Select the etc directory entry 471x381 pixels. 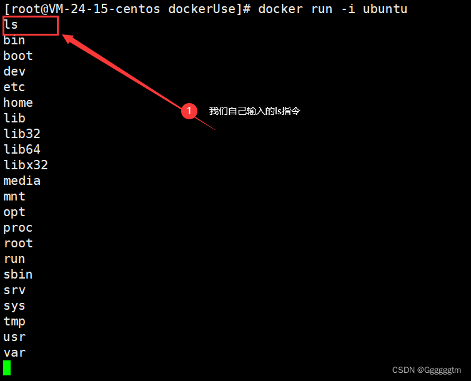(x=14, y=87)
